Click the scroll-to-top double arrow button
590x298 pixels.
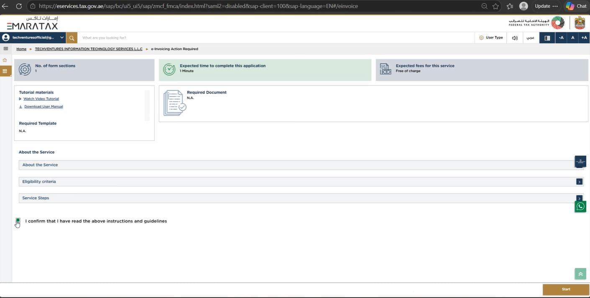pos(580,274)
